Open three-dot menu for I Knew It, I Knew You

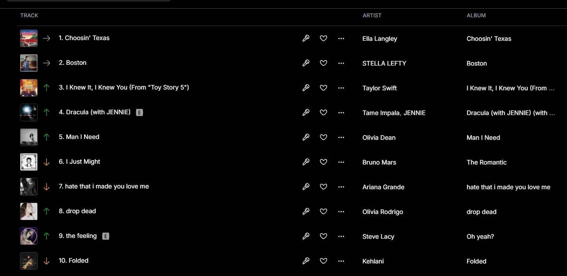pyautogui.click(x=341, y=88)
